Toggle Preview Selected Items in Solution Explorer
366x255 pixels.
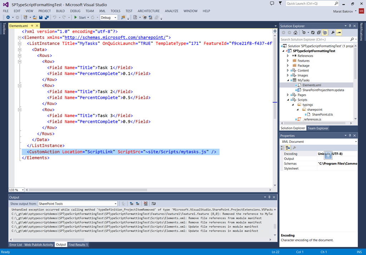(x=339, y=32)
